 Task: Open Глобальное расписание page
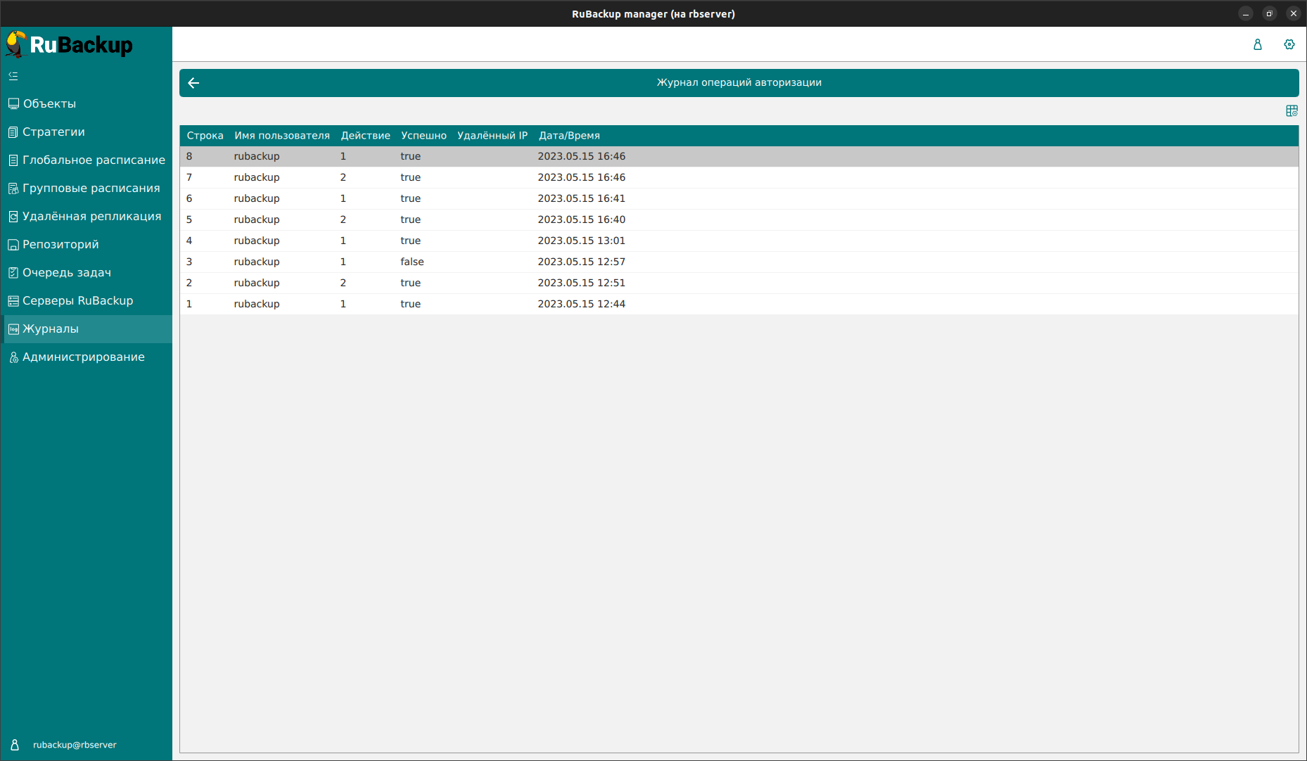[94, 160]
